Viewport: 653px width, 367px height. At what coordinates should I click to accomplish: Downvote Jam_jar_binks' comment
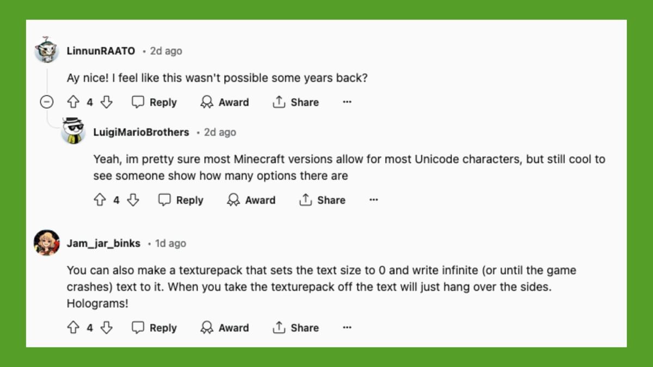[x=107, y=328]
